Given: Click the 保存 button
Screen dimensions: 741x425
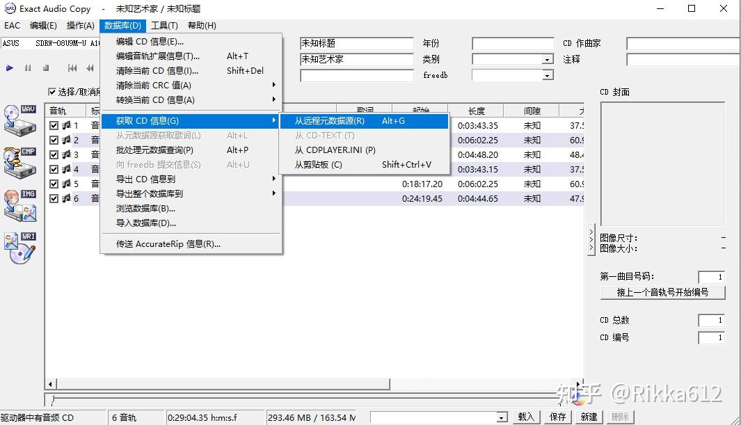Looking at the screenshot, I should tap(557, 416).
